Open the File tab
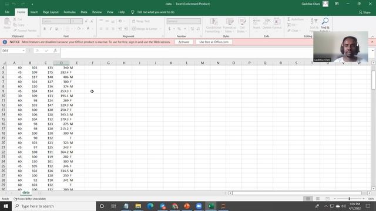 click(x=7, y=12)
